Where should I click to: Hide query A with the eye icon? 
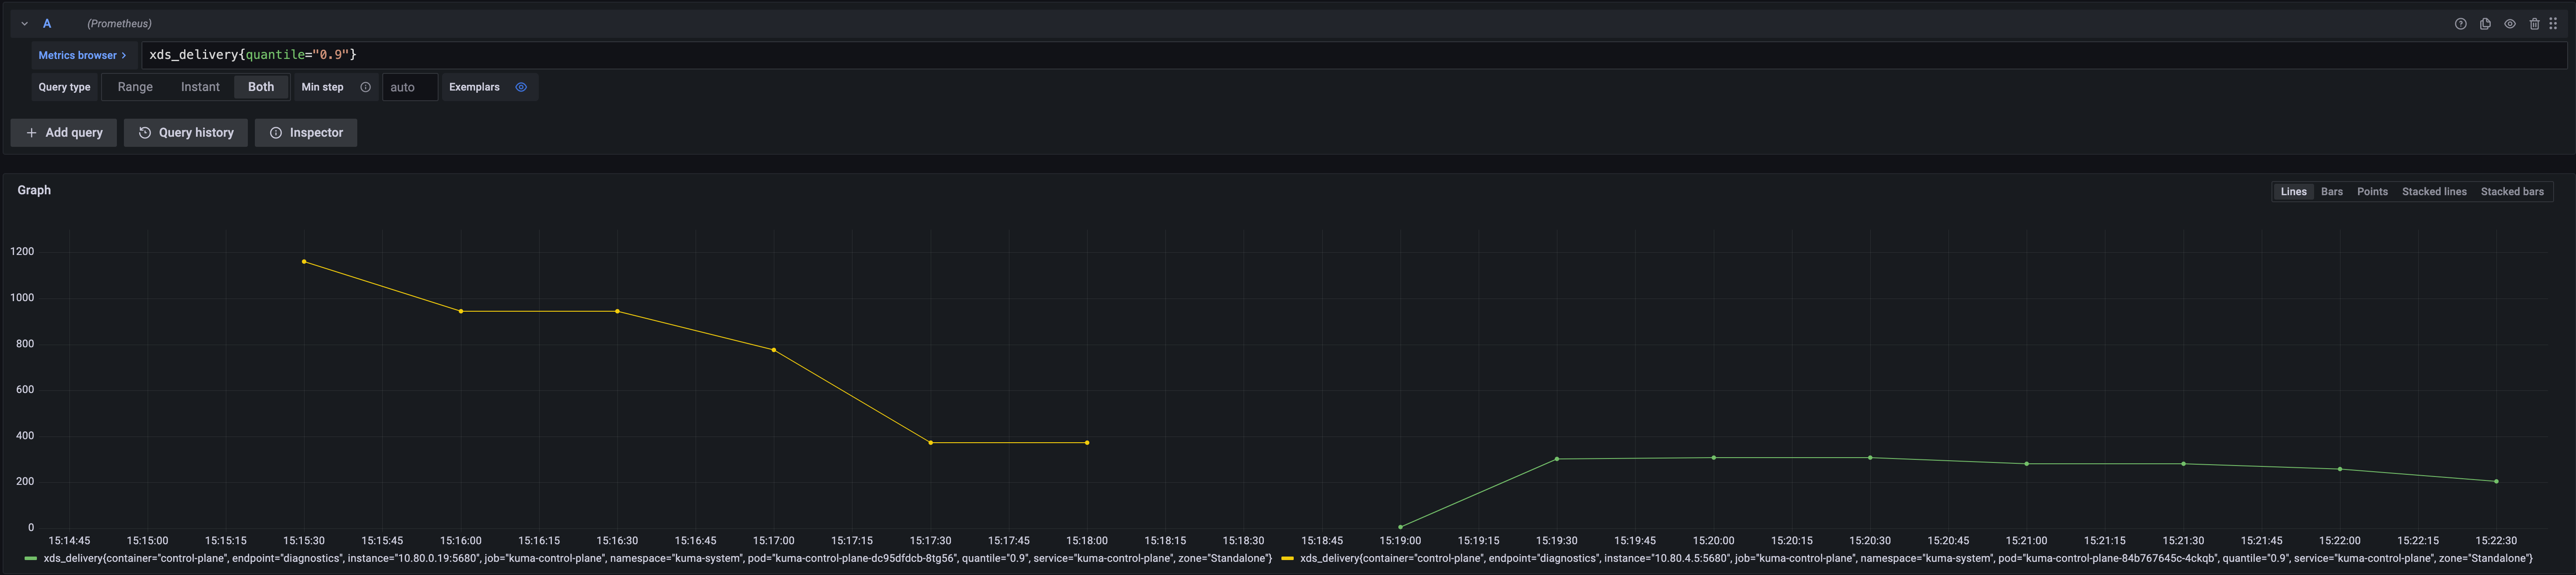pos(2509,23)
